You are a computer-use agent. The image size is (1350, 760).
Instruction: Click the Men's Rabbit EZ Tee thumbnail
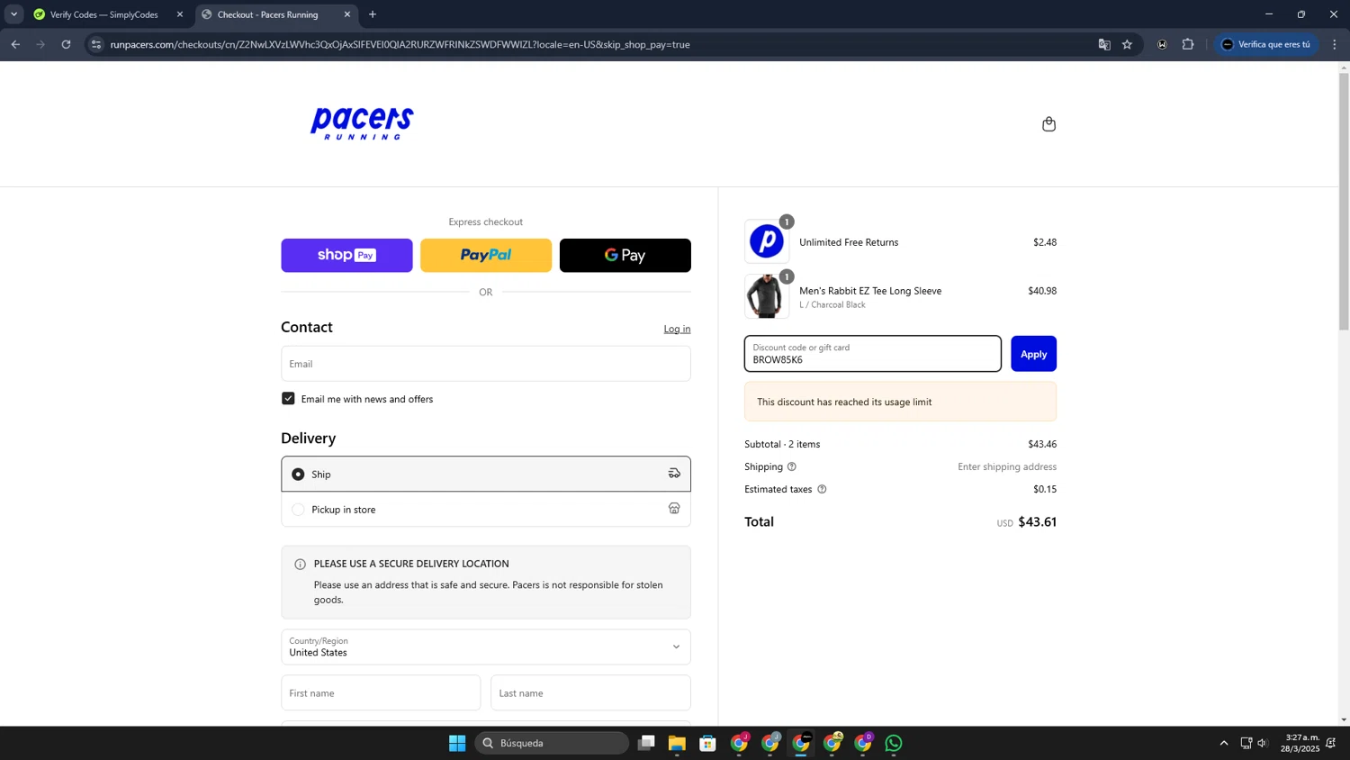click(x=767, y=296)
